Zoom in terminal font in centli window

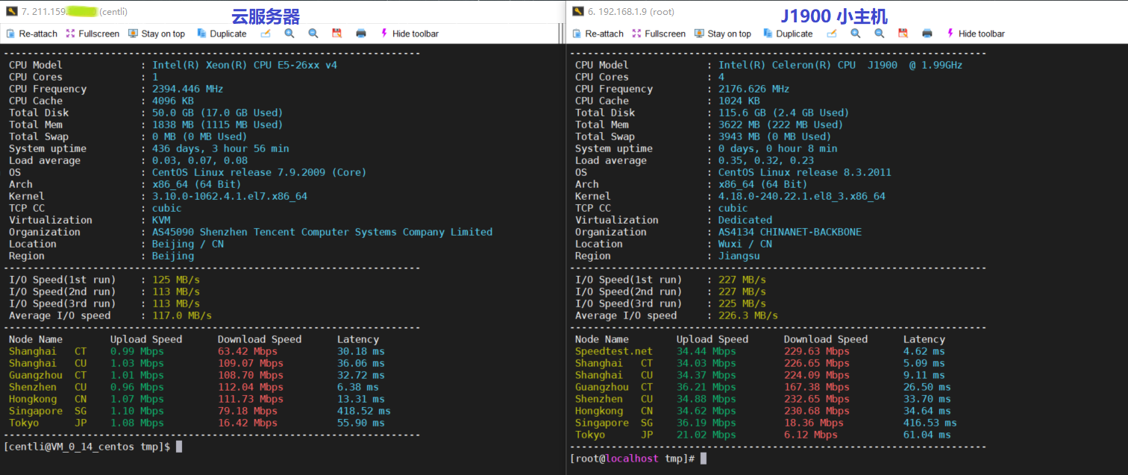pos(289,34)
